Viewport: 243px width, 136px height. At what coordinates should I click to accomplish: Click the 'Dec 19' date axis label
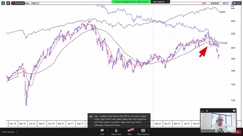click(x=13, y=124)
